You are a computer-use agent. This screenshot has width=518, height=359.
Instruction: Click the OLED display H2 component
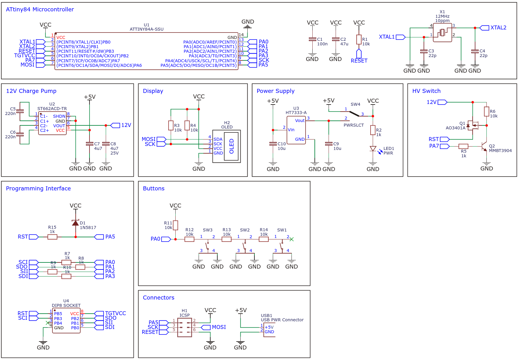pos(227,146)
